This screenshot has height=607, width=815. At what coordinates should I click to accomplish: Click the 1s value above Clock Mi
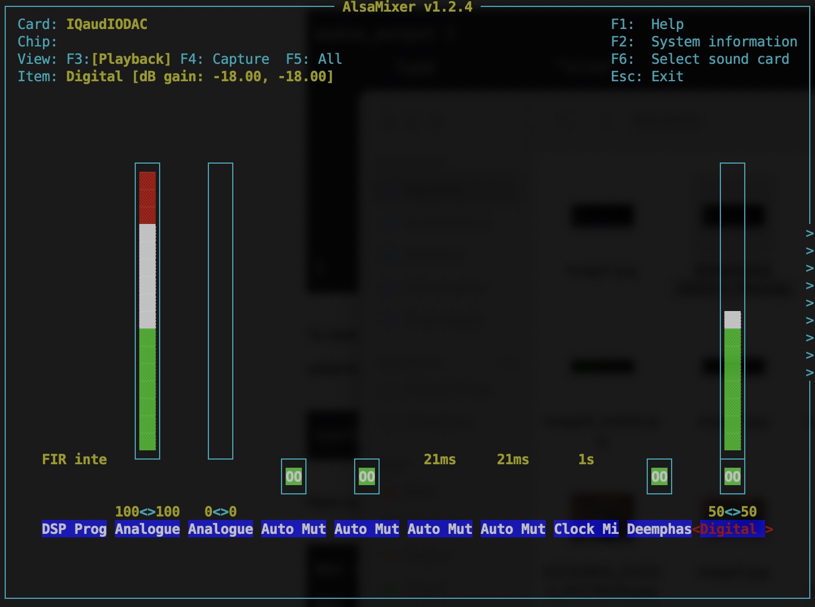pos(586,460)
